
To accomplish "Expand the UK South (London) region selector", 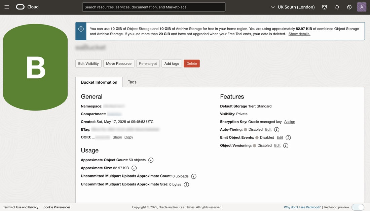I will click(x=293, y=7).
